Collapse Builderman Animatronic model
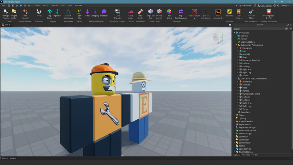Image resolution: width=293 pixels, height=165 pixels. 236,45
